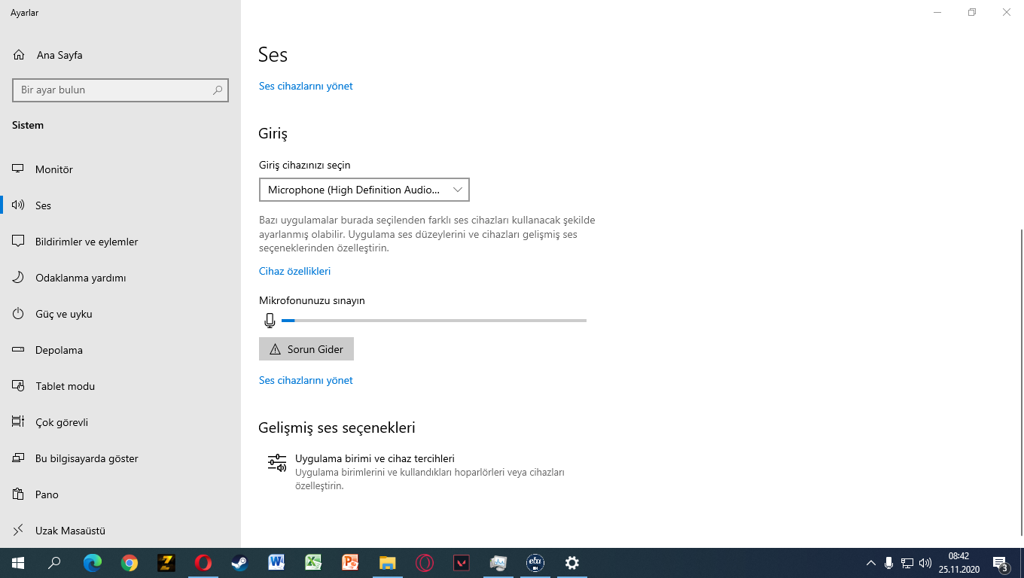This screenshot has width=1024, height=578.
Task: Launch Google Chrome from the taskbar
Action: 130,563
